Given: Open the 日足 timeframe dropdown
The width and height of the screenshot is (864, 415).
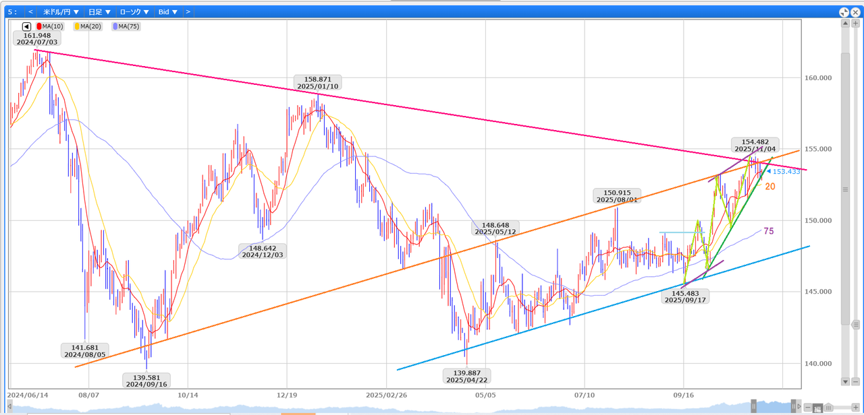Looking at the screenshot, I should point(99,12).
